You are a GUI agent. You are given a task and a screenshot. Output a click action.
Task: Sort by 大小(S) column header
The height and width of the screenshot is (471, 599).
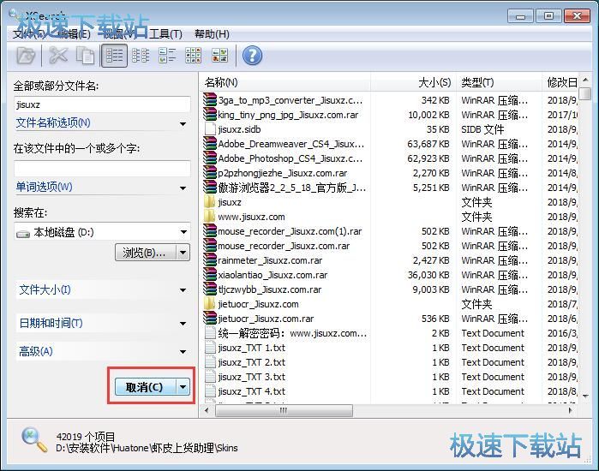413,82
